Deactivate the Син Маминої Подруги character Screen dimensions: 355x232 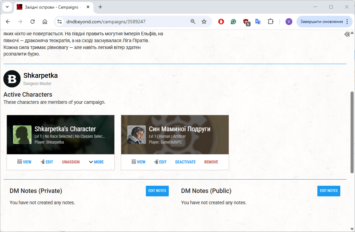186,162
